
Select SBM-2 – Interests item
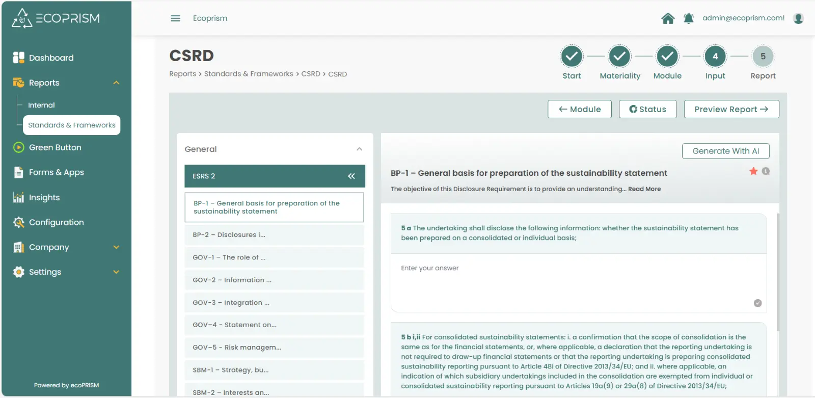[x=275, y=391]
